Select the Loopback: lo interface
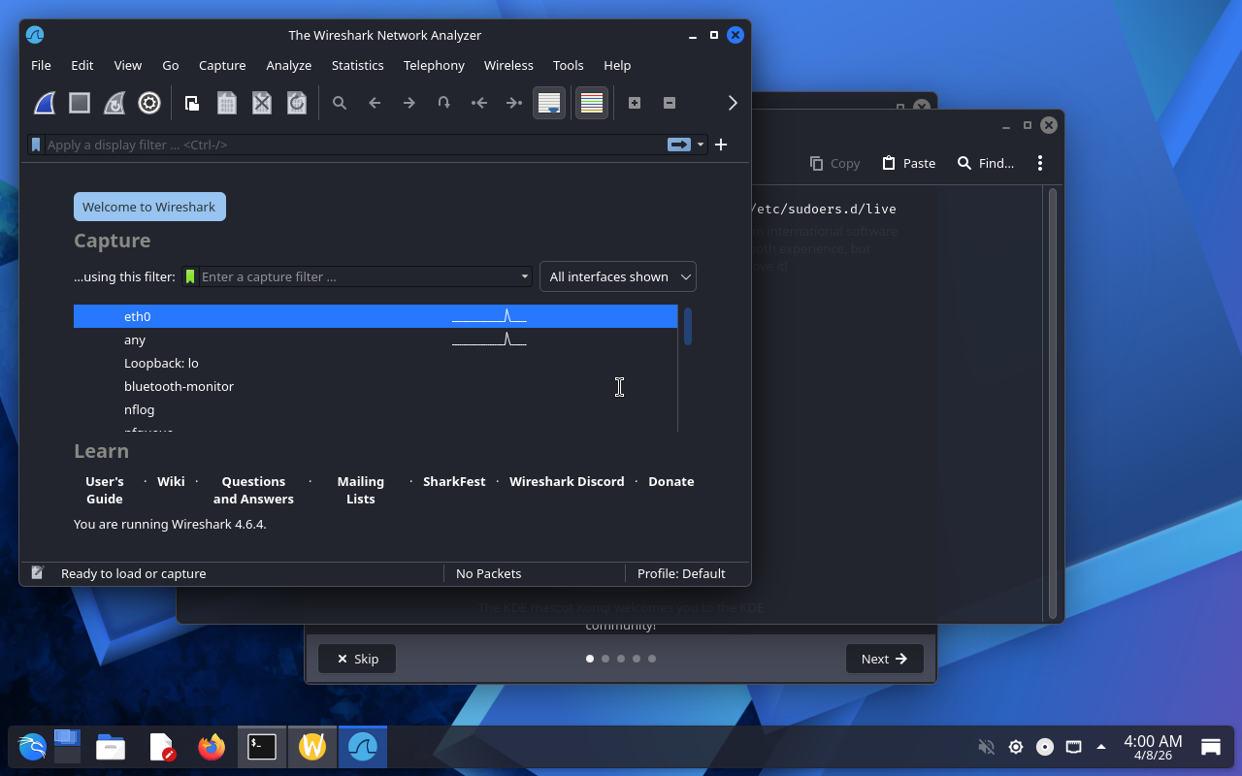The image size is (1242, 776). point(161,363)
